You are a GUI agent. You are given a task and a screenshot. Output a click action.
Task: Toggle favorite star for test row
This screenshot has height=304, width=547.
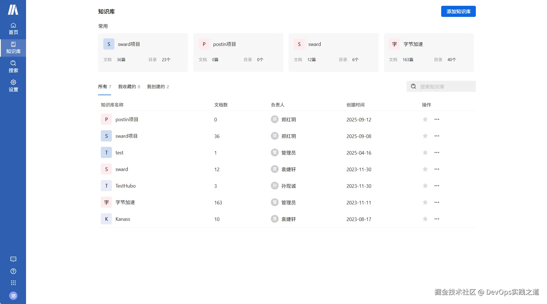click(x=425, y=153)
